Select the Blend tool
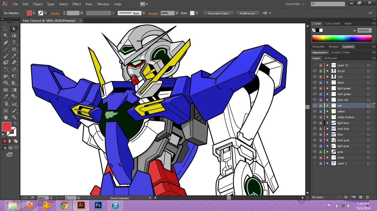This screenshot has width=377, height=211. pyautogui.click(x=14, y=96)
